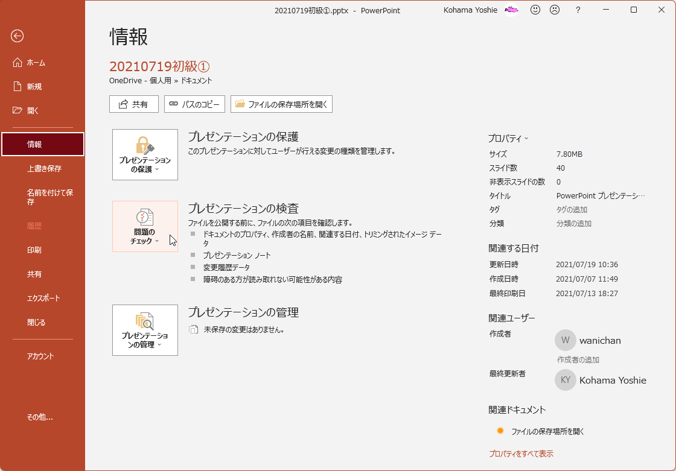Click the account picture in the title bar
Screen dimensions: 676x471
(511, 10)
